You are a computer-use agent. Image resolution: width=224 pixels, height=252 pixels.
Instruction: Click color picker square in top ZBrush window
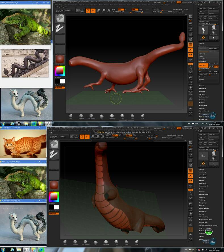click(x=60, y=70)
